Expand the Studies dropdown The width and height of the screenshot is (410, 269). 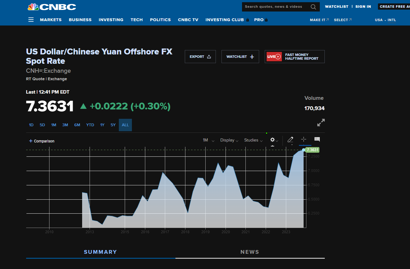pos(253,140)
